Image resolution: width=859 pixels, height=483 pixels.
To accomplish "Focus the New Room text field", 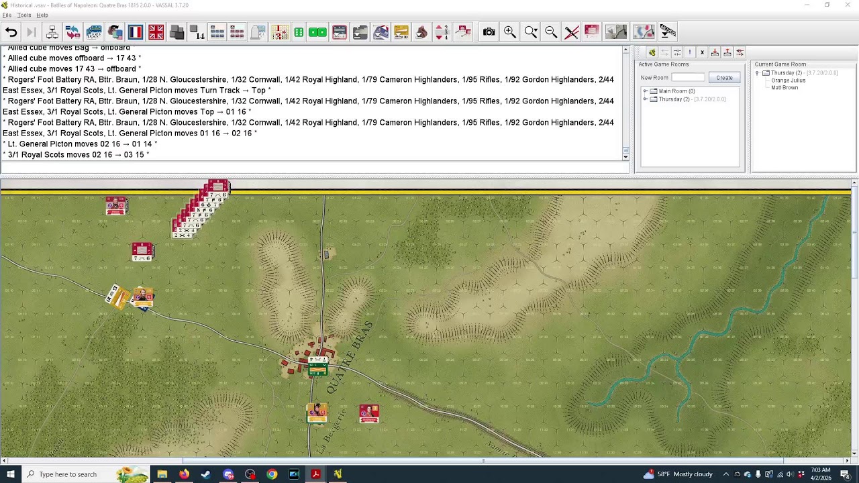I will click(688, 78).
